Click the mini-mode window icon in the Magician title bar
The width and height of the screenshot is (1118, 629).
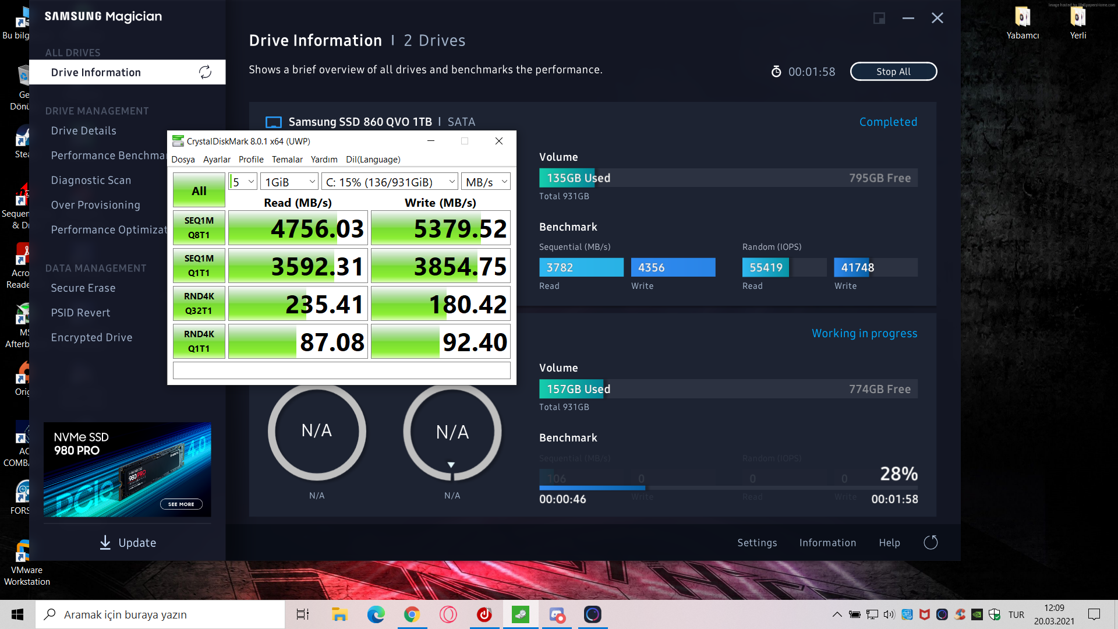coord(879,18)
